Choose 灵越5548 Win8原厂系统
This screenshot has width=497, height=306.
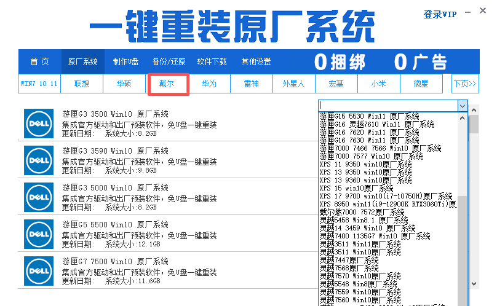point(358,284)
